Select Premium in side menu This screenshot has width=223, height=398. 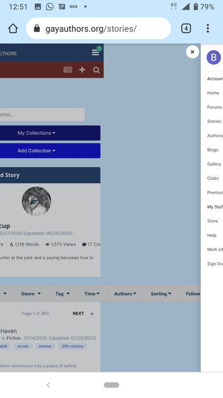coord(215,193)
